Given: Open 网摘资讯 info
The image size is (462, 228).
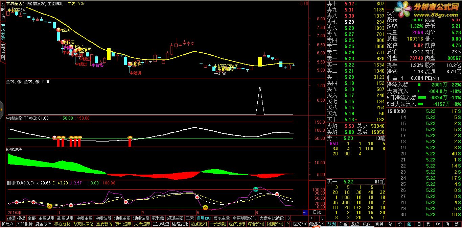Looking at the screenshot, I should [x=275, y=224].
